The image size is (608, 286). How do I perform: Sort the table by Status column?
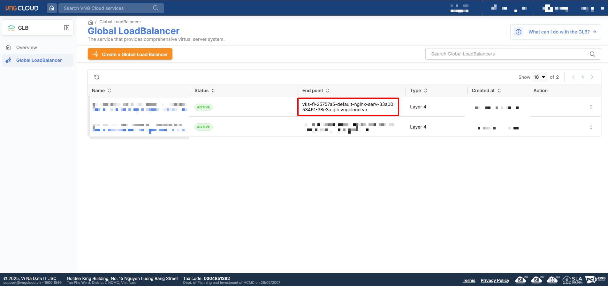[213, 91]
